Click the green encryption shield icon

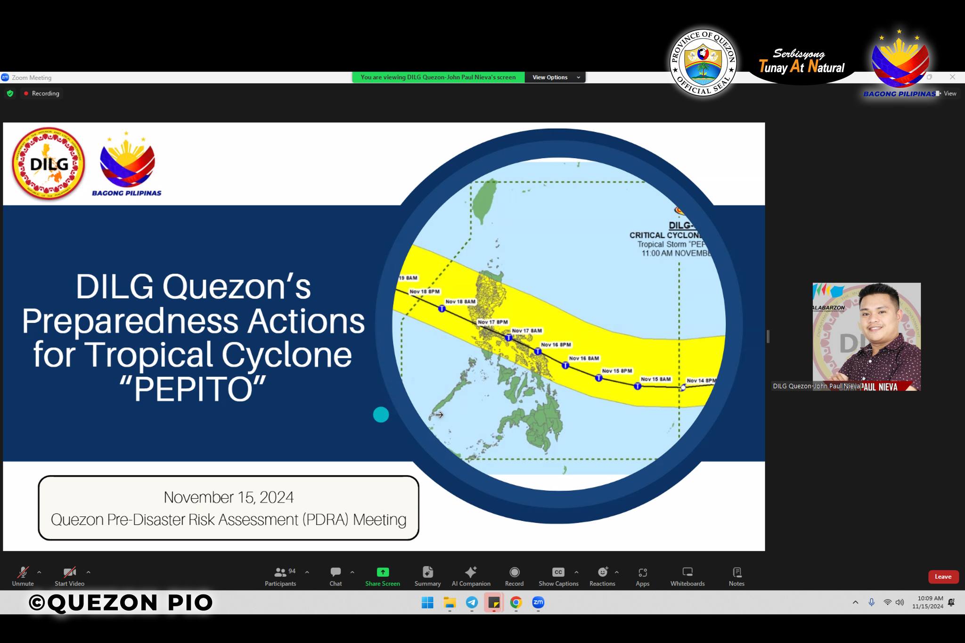coord(10,93)
